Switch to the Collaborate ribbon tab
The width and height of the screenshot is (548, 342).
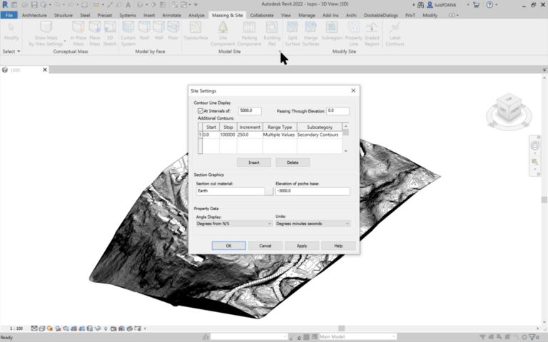(x=262, y=15)
